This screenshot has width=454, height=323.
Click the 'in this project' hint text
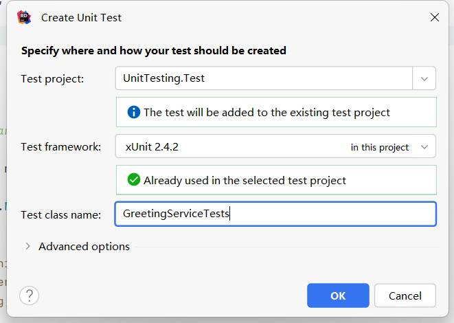[380, 147]
